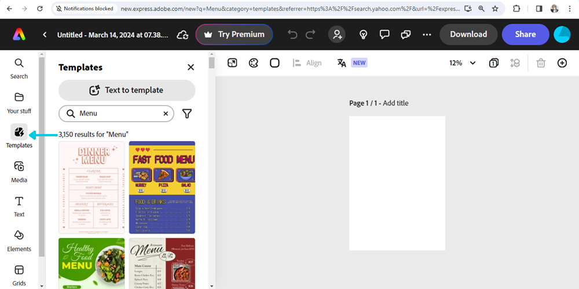Delete the page with the trash icon
579x289 pixels.
[x=541, y=63]
